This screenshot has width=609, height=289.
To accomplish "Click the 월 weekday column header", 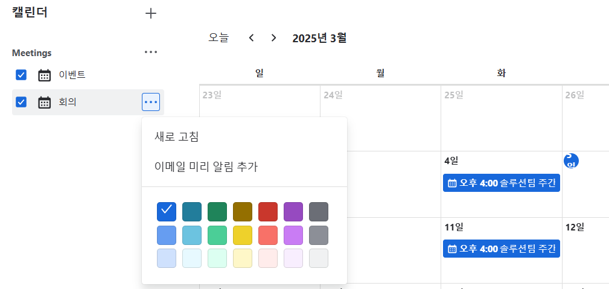I will click(380, 73).
